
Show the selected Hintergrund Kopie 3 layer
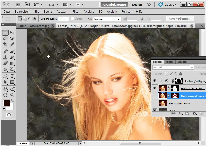(155, 96)
